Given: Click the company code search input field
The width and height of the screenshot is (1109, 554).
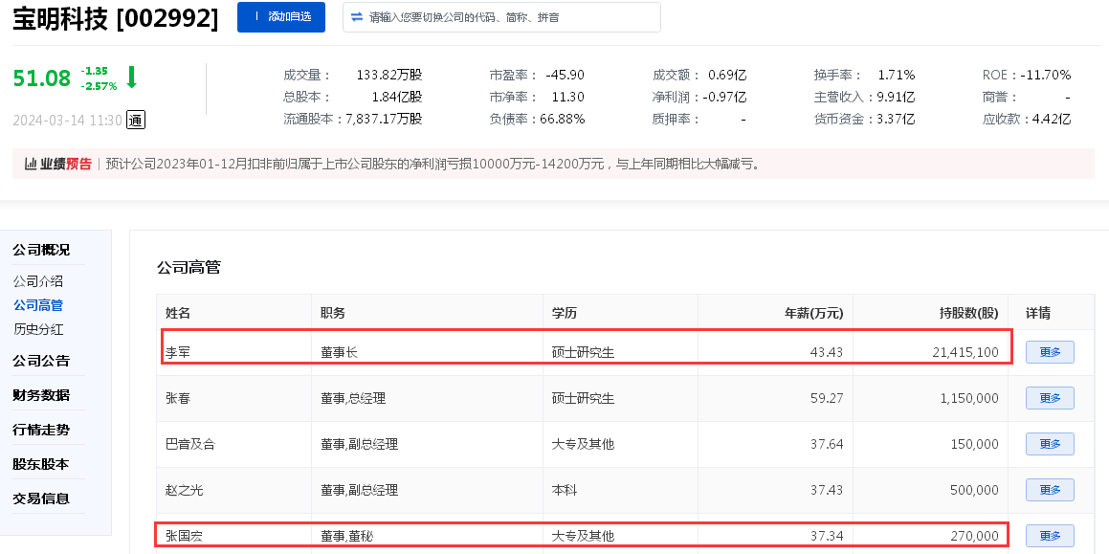Looking at the screenshot, I should (501, 17).
